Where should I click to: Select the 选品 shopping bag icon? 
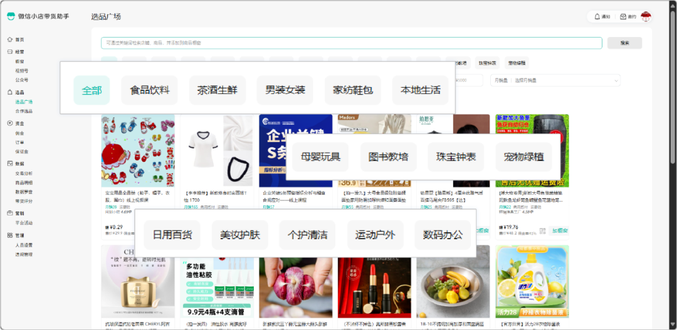[9, 92]
